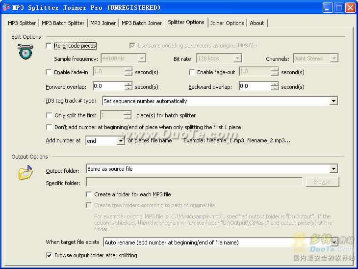
Task: Increase Forward overlap with the up arrow
Action: (x=128, y=84)
